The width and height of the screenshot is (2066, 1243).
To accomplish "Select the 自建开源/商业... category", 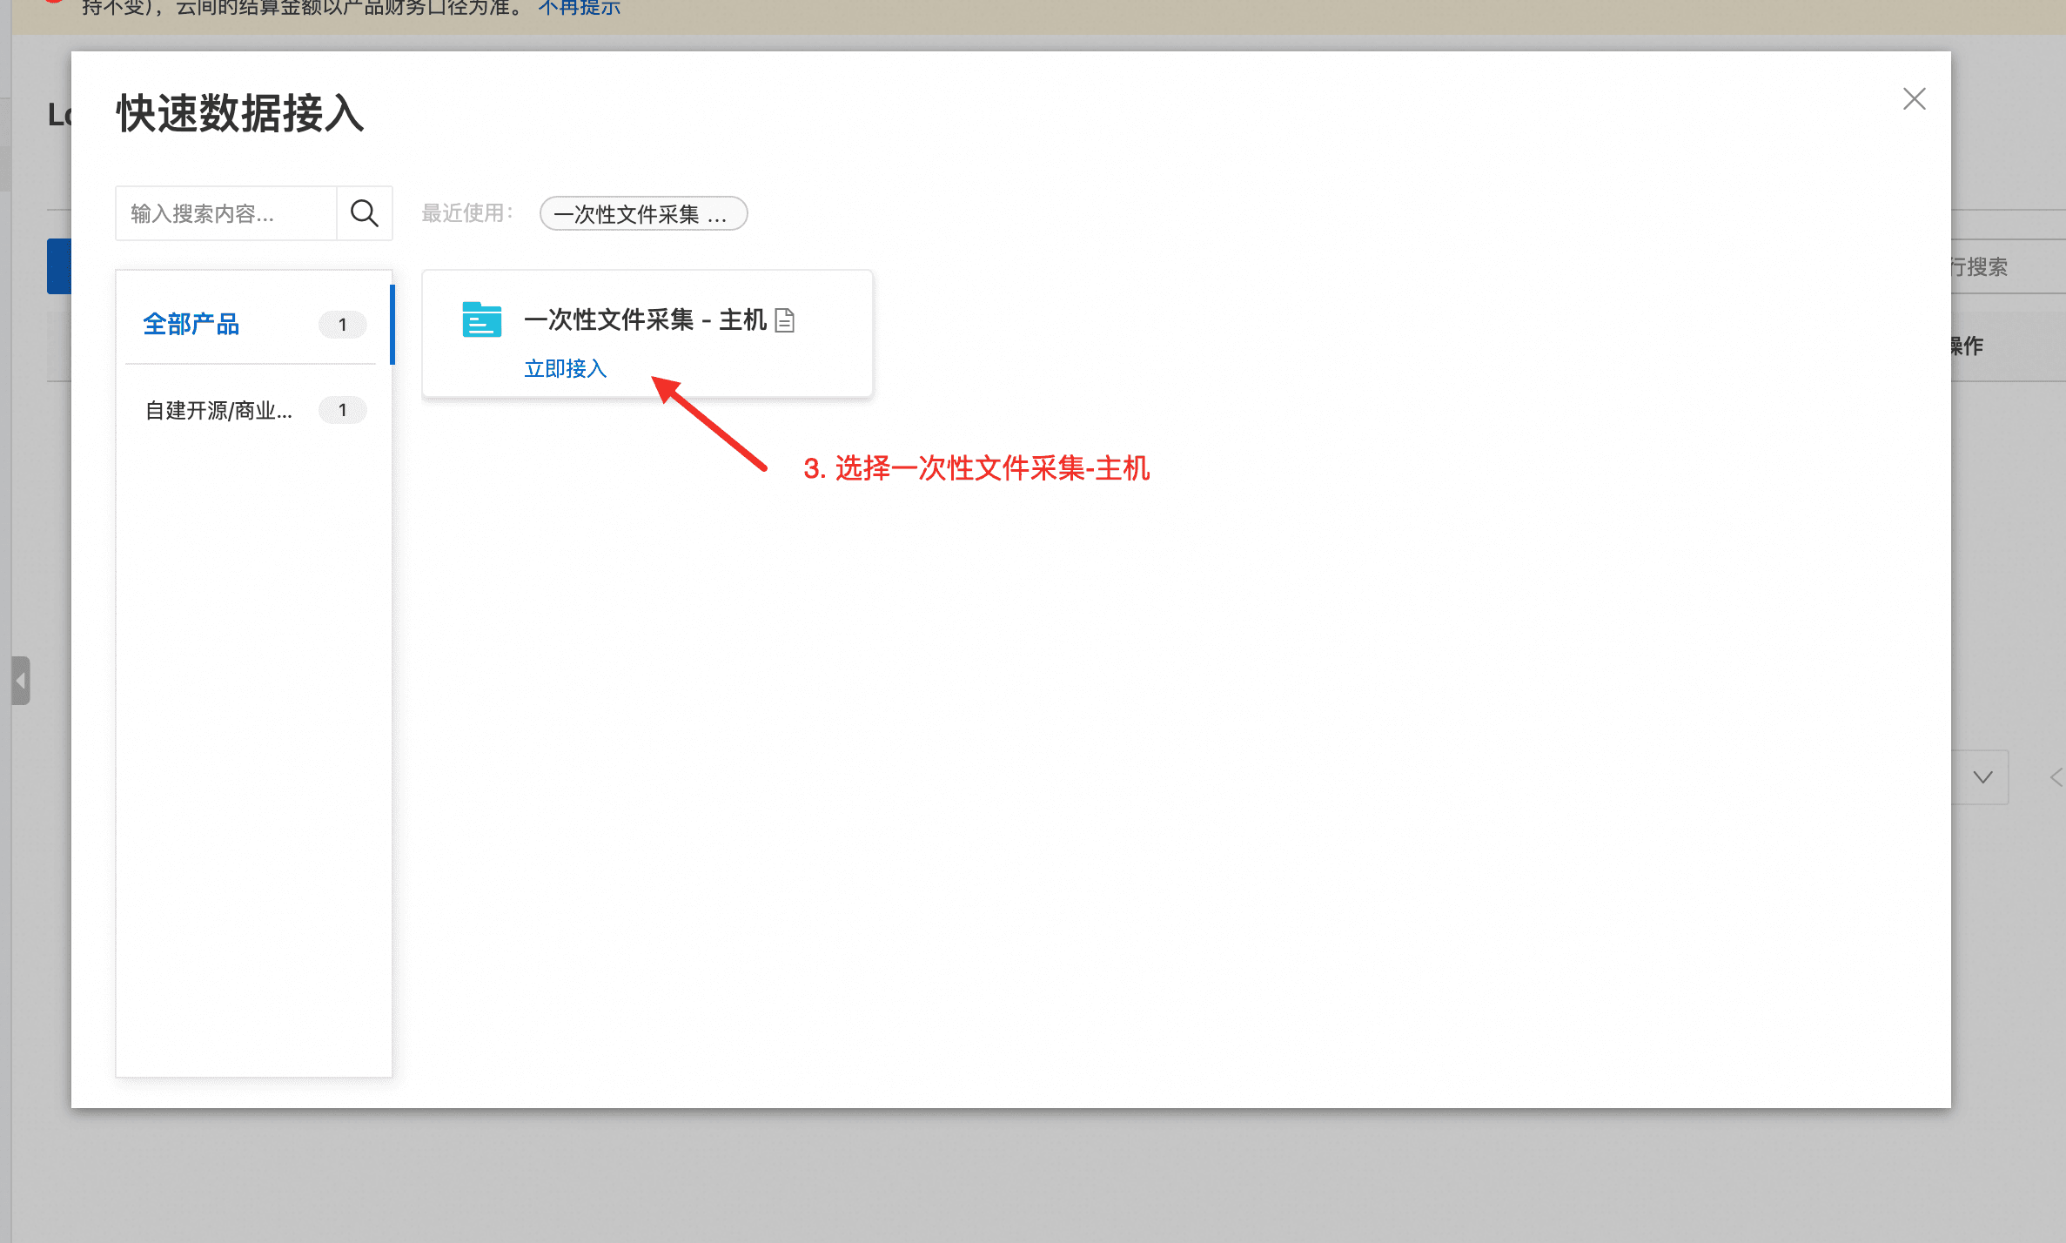I will 218,410.
